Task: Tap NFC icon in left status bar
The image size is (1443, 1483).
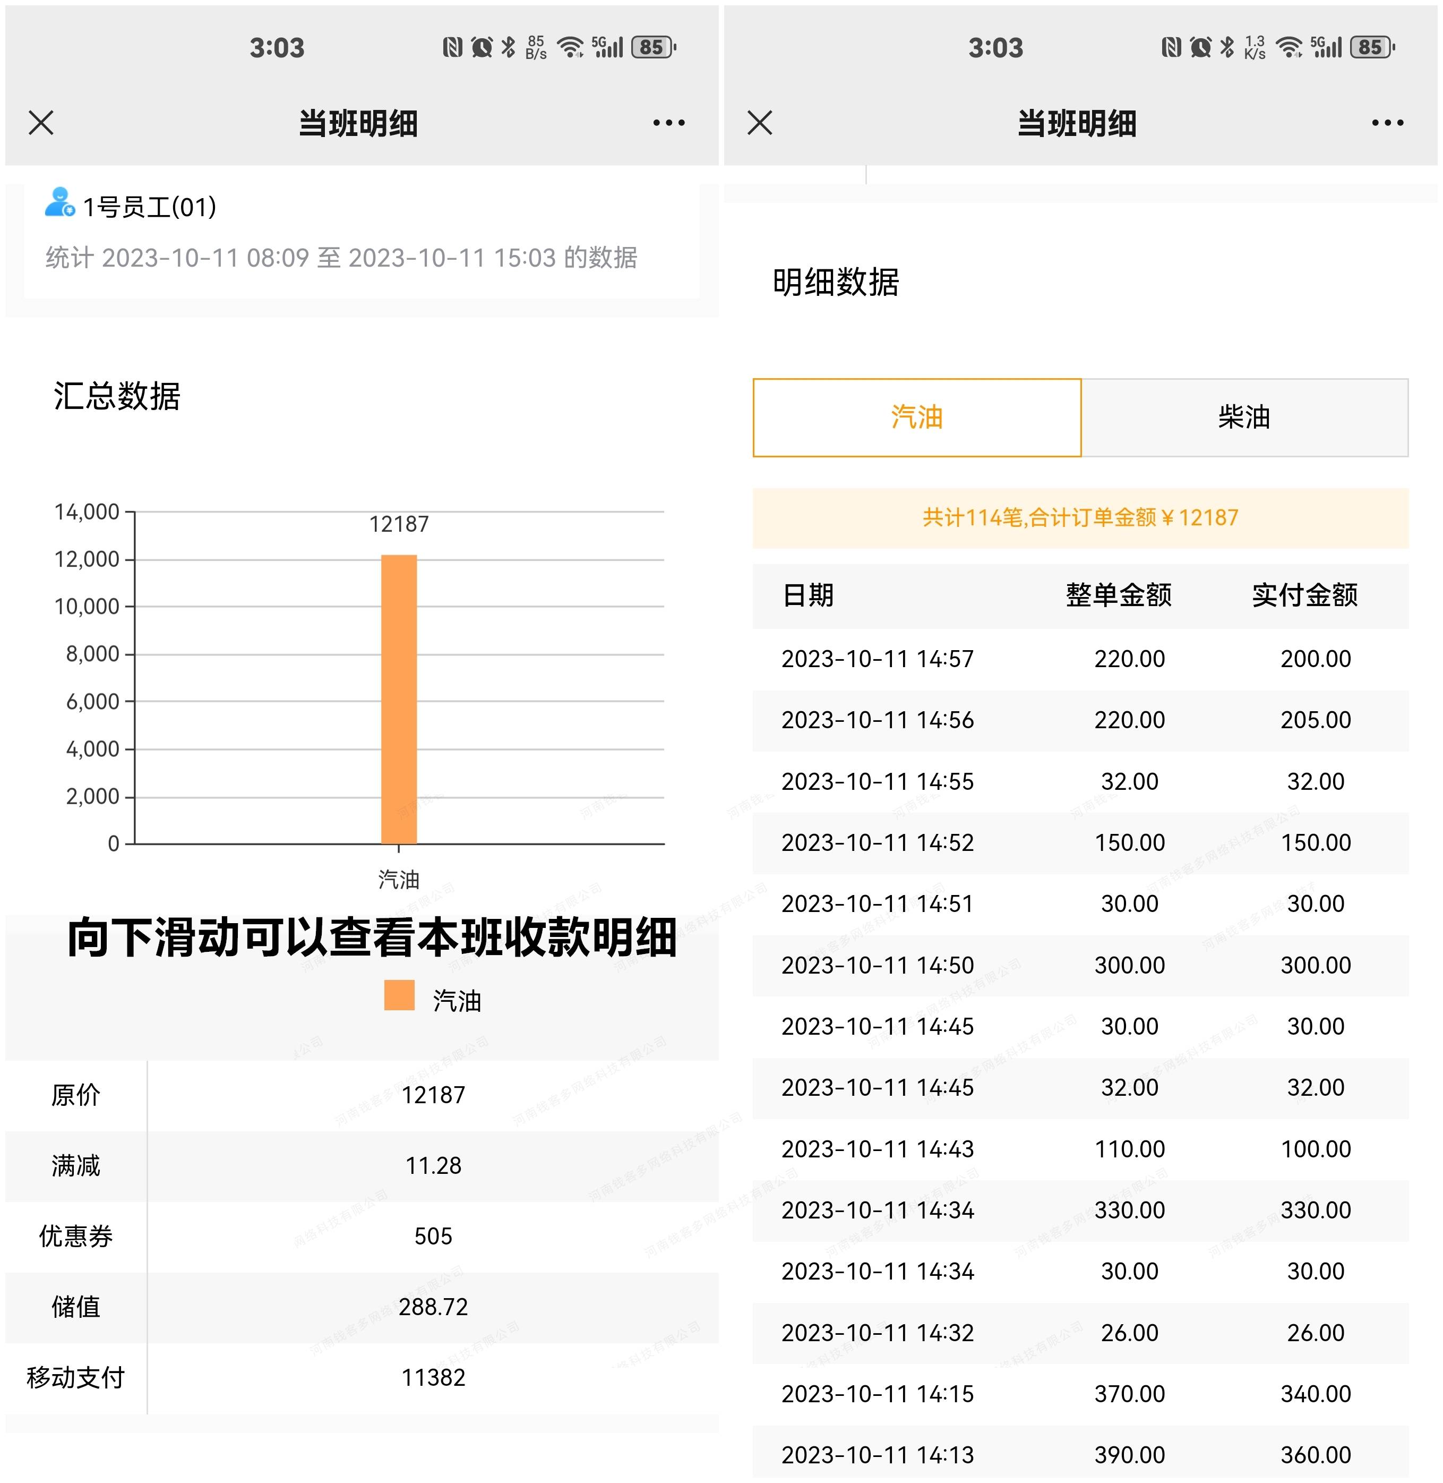Action: click(452, 48)
